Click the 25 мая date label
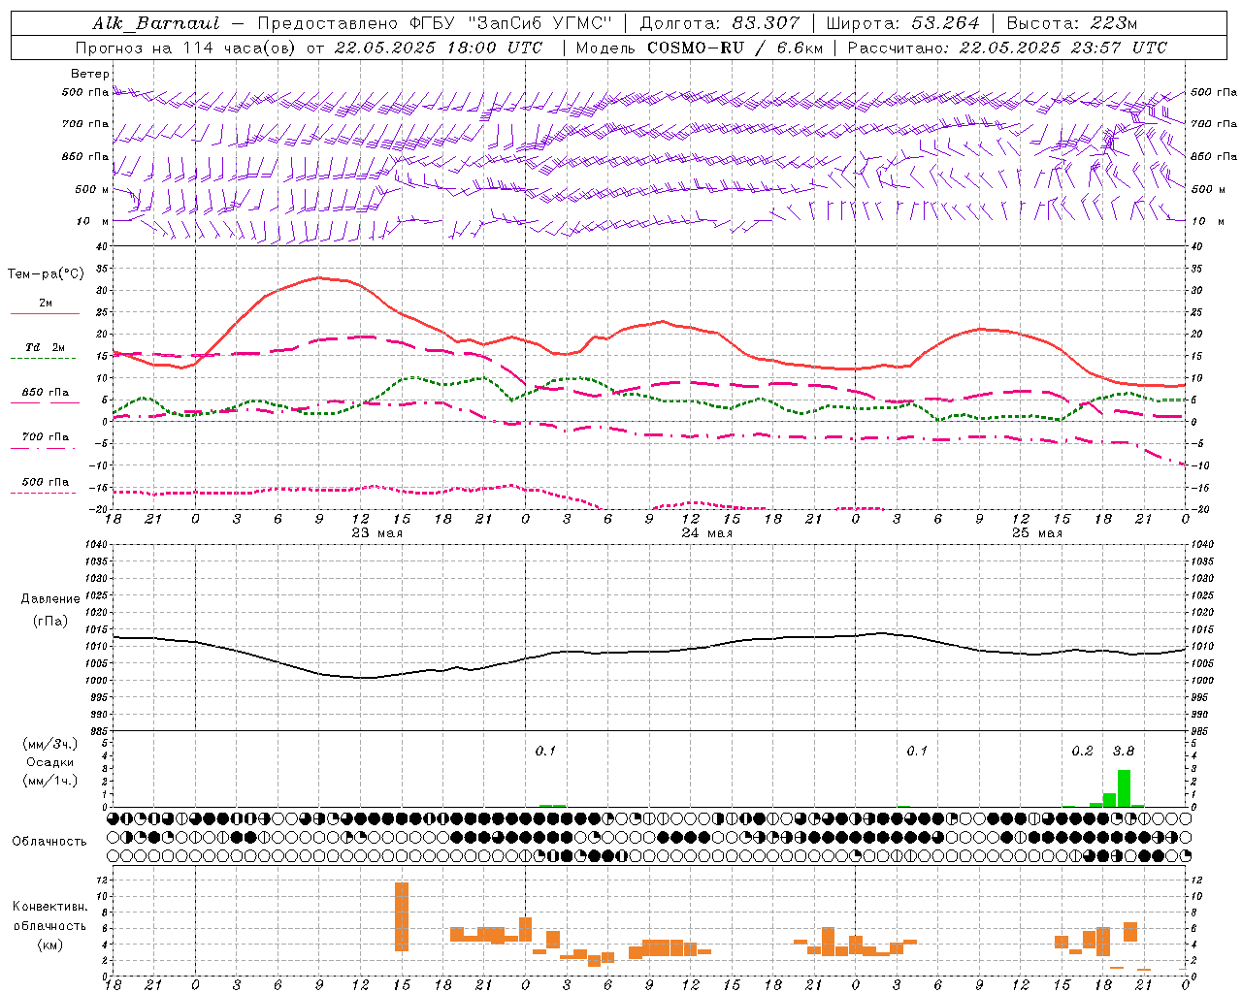Image resolution: width=1242 pixels, height=993 pixels. pyautogui.click(x=1036, y=533)
